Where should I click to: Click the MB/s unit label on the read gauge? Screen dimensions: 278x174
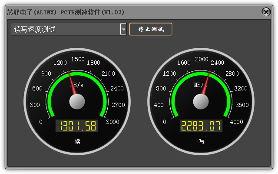click(76, 85)
